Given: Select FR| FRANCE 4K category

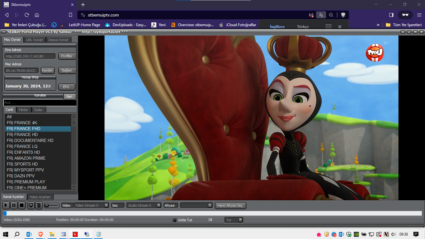Looking at the screenshot, I should coord(38,123).
